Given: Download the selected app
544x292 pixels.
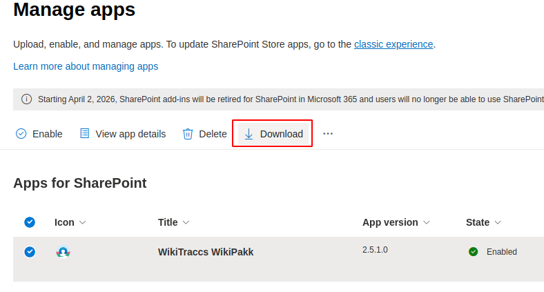Looking at the screenshot, I should [273, 134].
